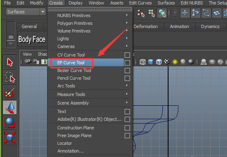Enable snap to view planes icon
227x157 pixels.
pos(217,13)
